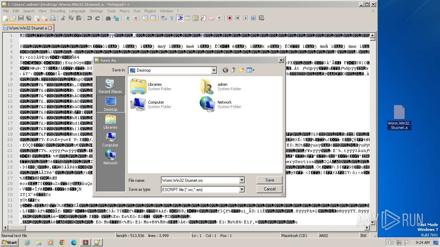Click the Save recorded macro icon
Image resolution: width=440 pixels, height=247 pixels.
[x=261, y=18]
